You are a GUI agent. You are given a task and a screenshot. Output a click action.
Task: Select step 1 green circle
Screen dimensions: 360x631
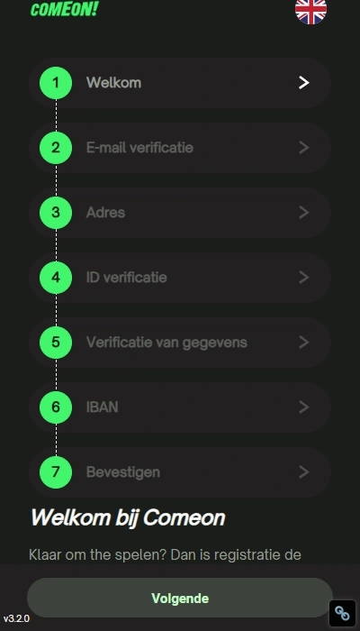pyautogui.click(x=56, y=83)
